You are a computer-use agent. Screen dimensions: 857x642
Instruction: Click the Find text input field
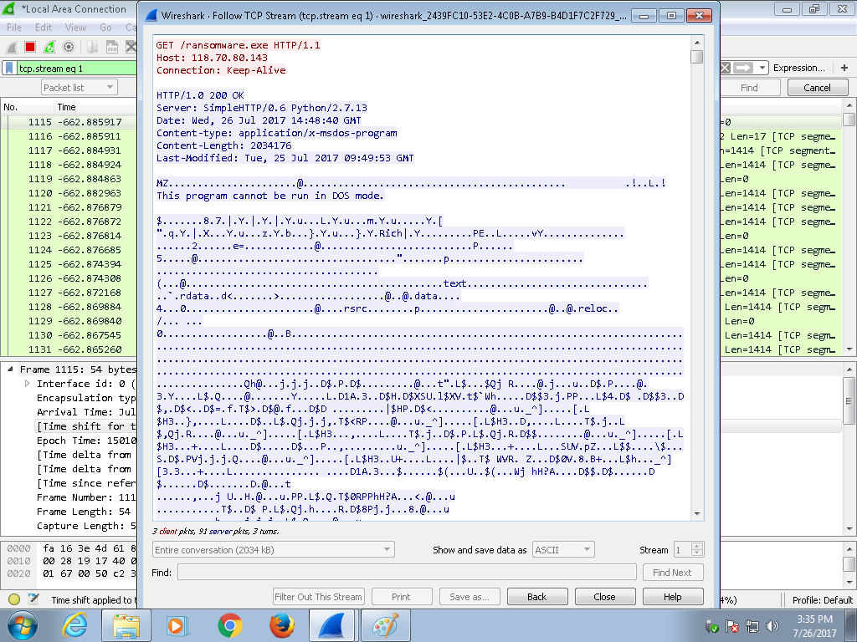[x=407, y=573]
